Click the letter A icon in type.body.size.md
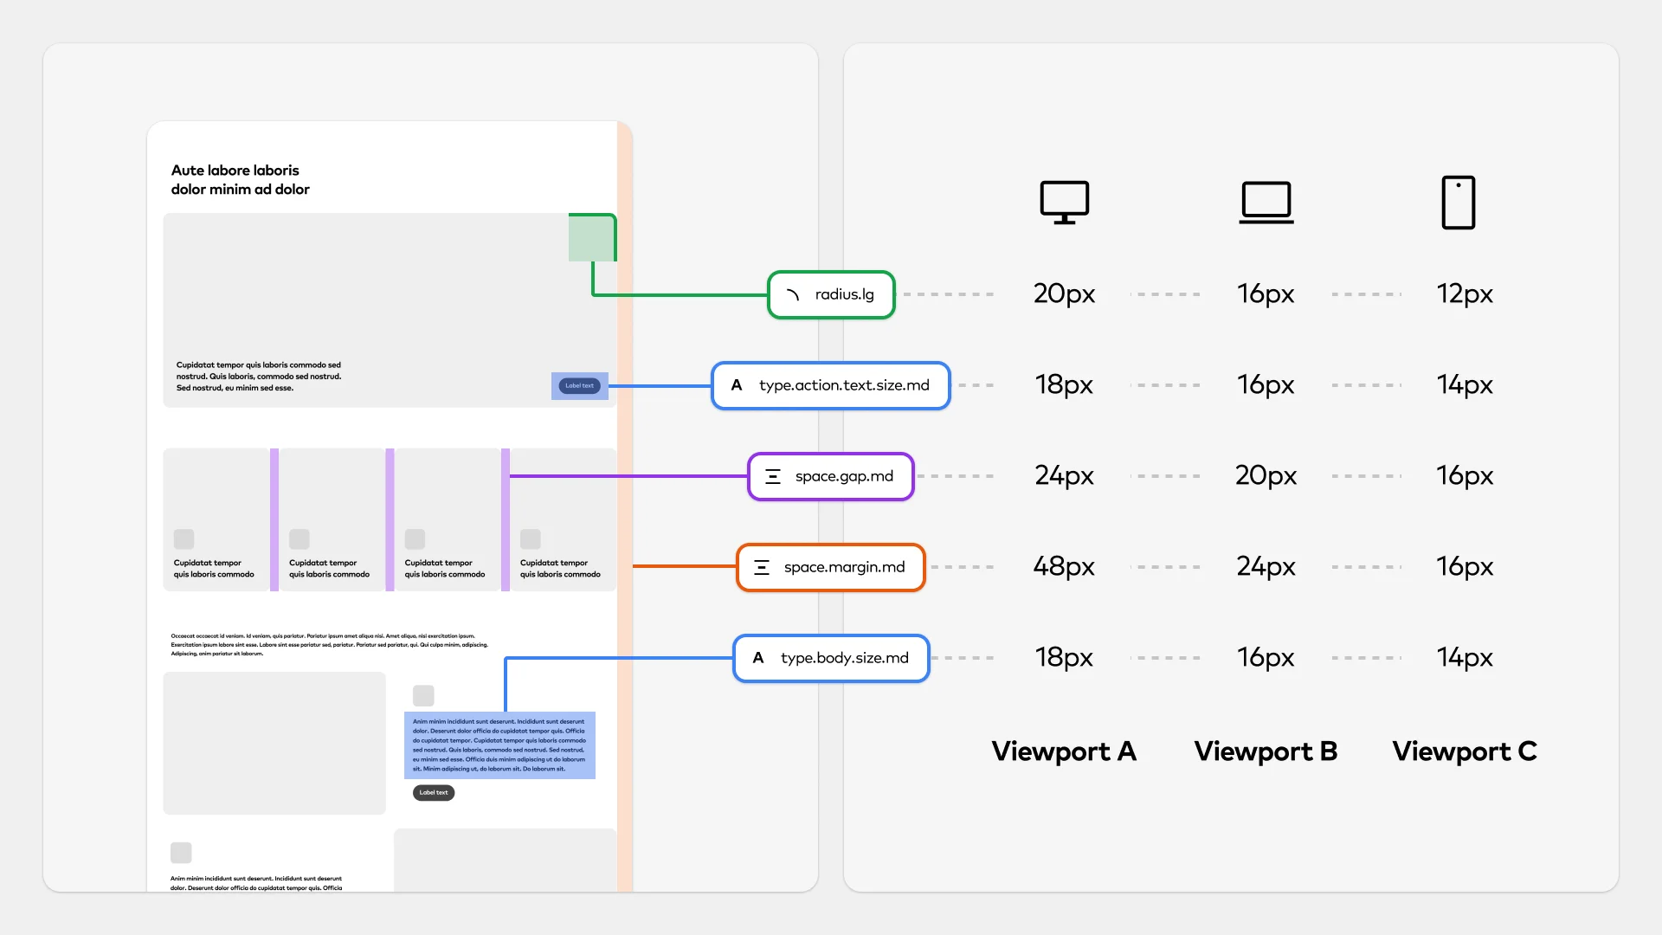Image resolution: width=1662 pixels, height=935 pixels. (x=758, y=658)
